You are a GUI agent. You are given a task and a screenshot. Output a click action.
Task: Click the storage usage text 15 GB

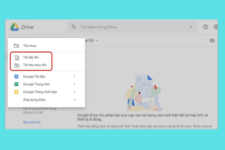point(40,110)
